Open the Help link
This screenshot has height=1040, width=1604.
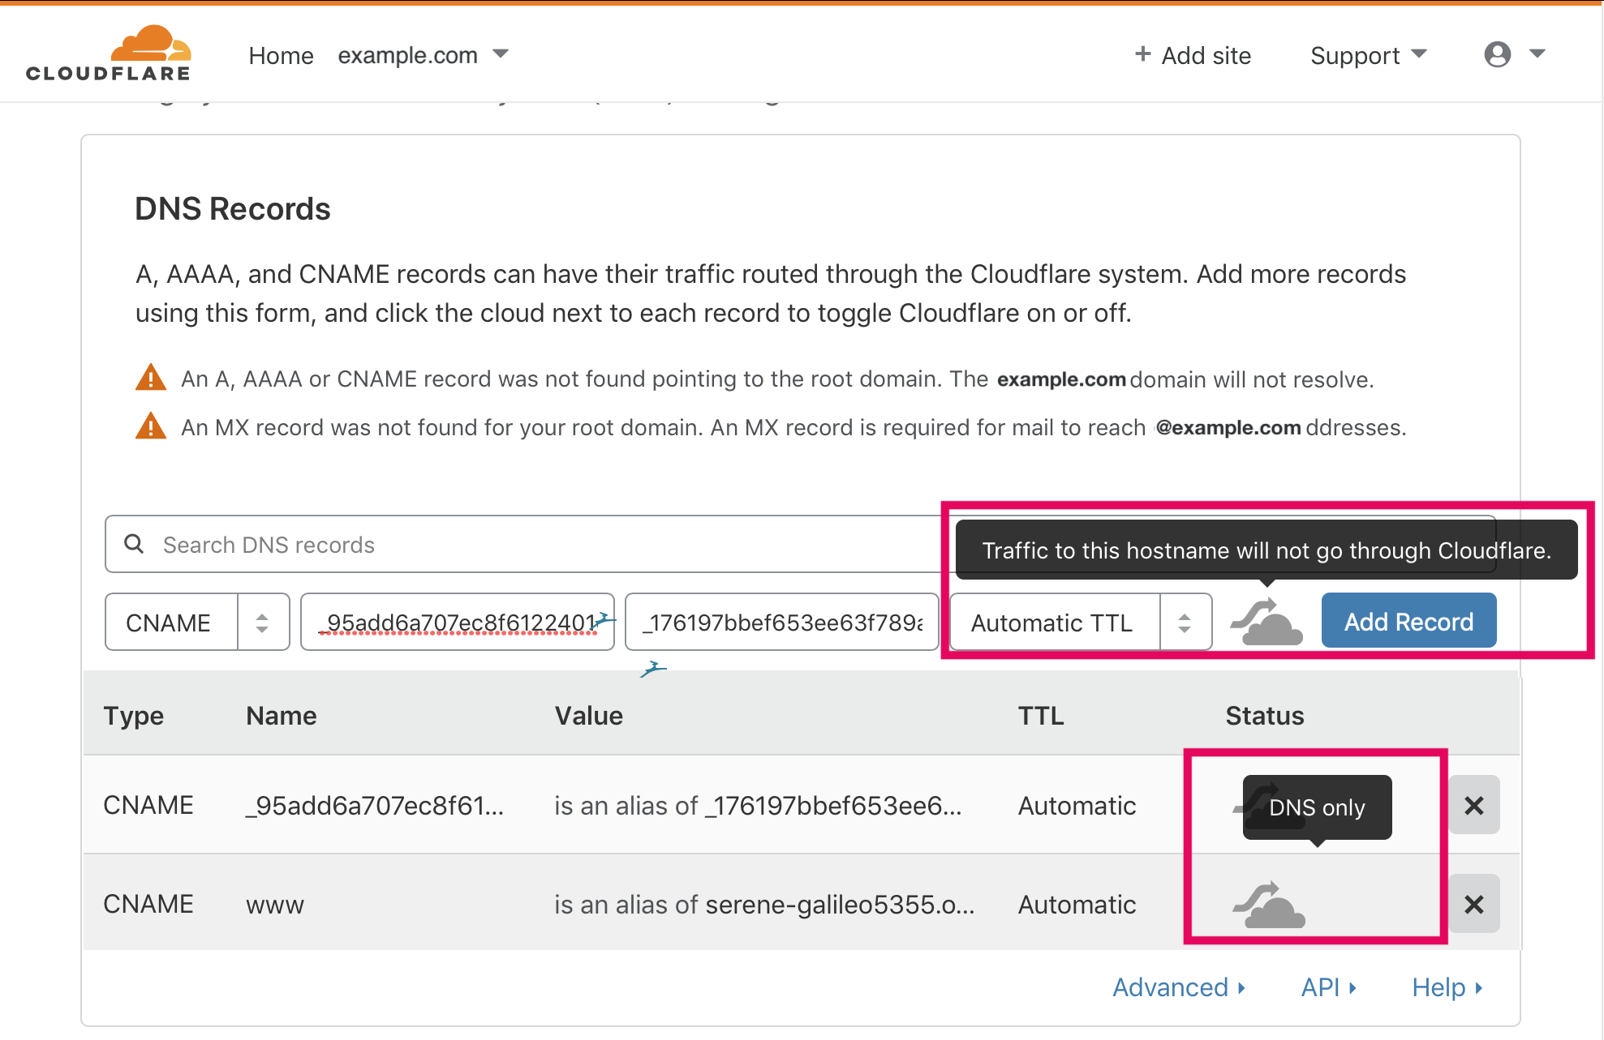coord(1447,987)
